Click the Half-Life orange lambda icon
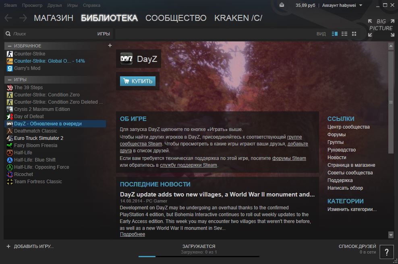 click(10, 153)
